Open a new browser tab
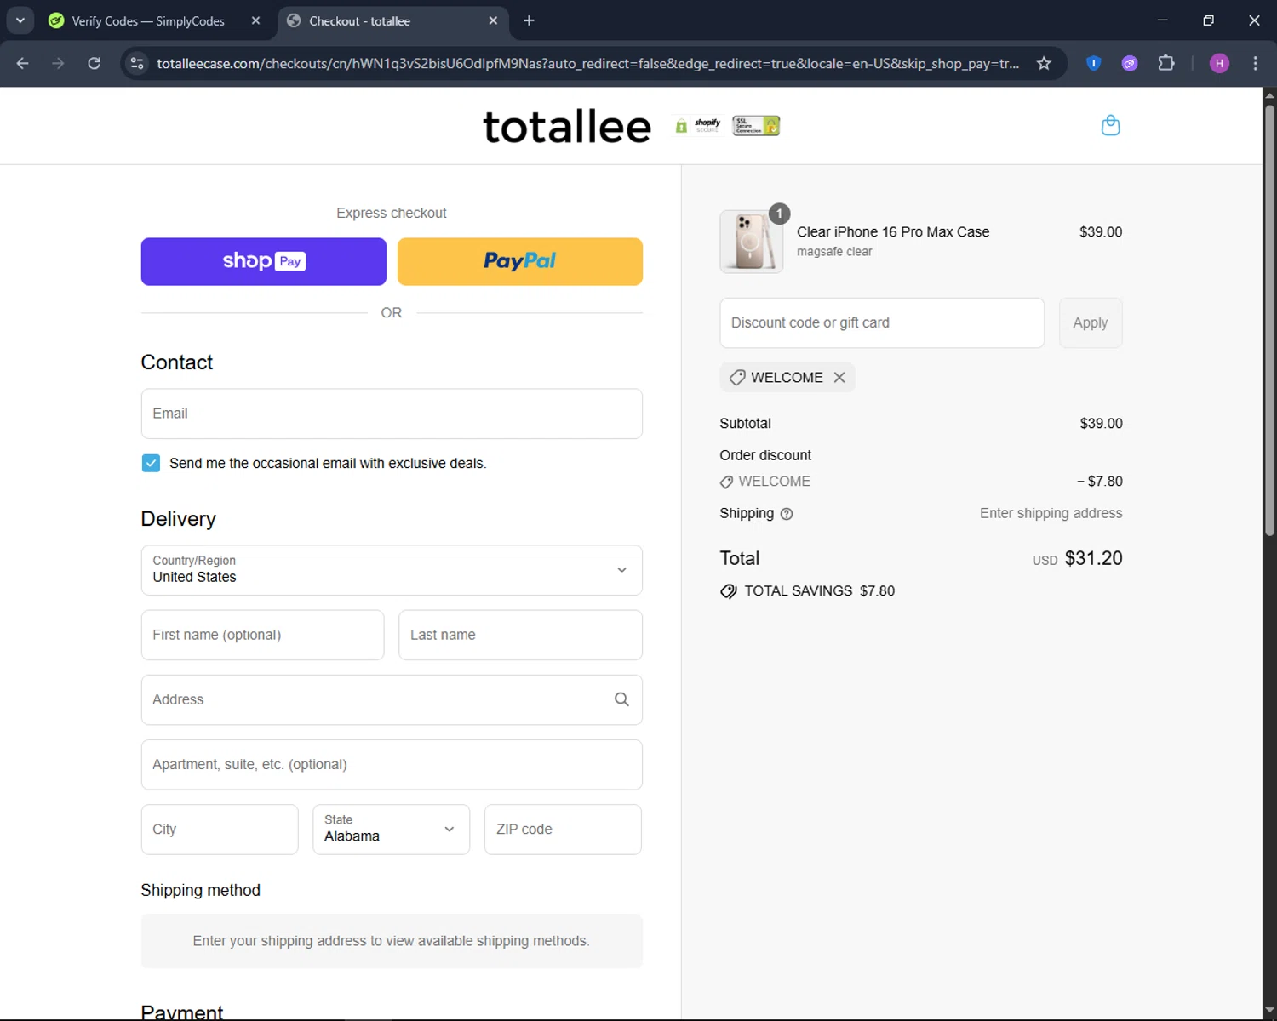This screenshot has width=1277, height=1021. (529, 20)
